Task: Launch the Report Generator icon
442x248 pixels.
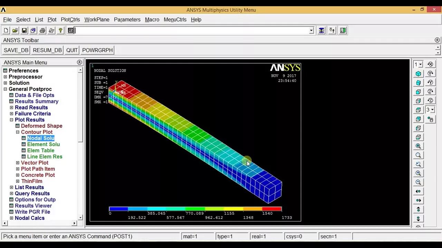Action: [51, 30]
